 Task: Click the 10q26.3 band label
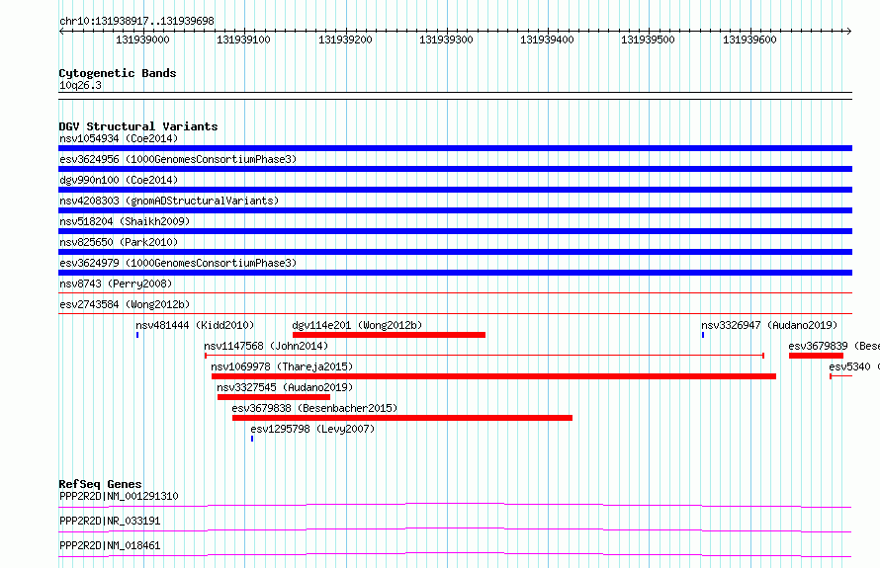(x=81, y=85)
